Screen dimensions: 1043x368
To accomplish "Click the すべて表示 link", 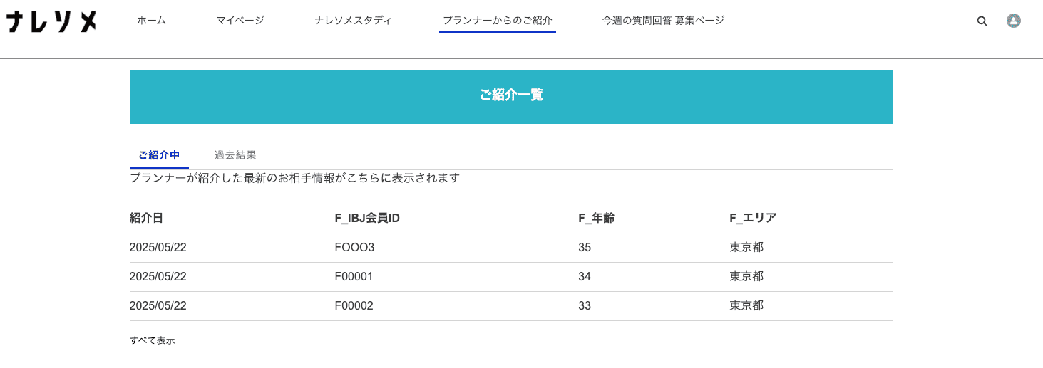I will coord(152,340).
